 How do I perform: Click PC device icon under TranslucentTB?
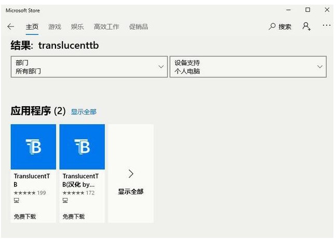tap(16, 200)
